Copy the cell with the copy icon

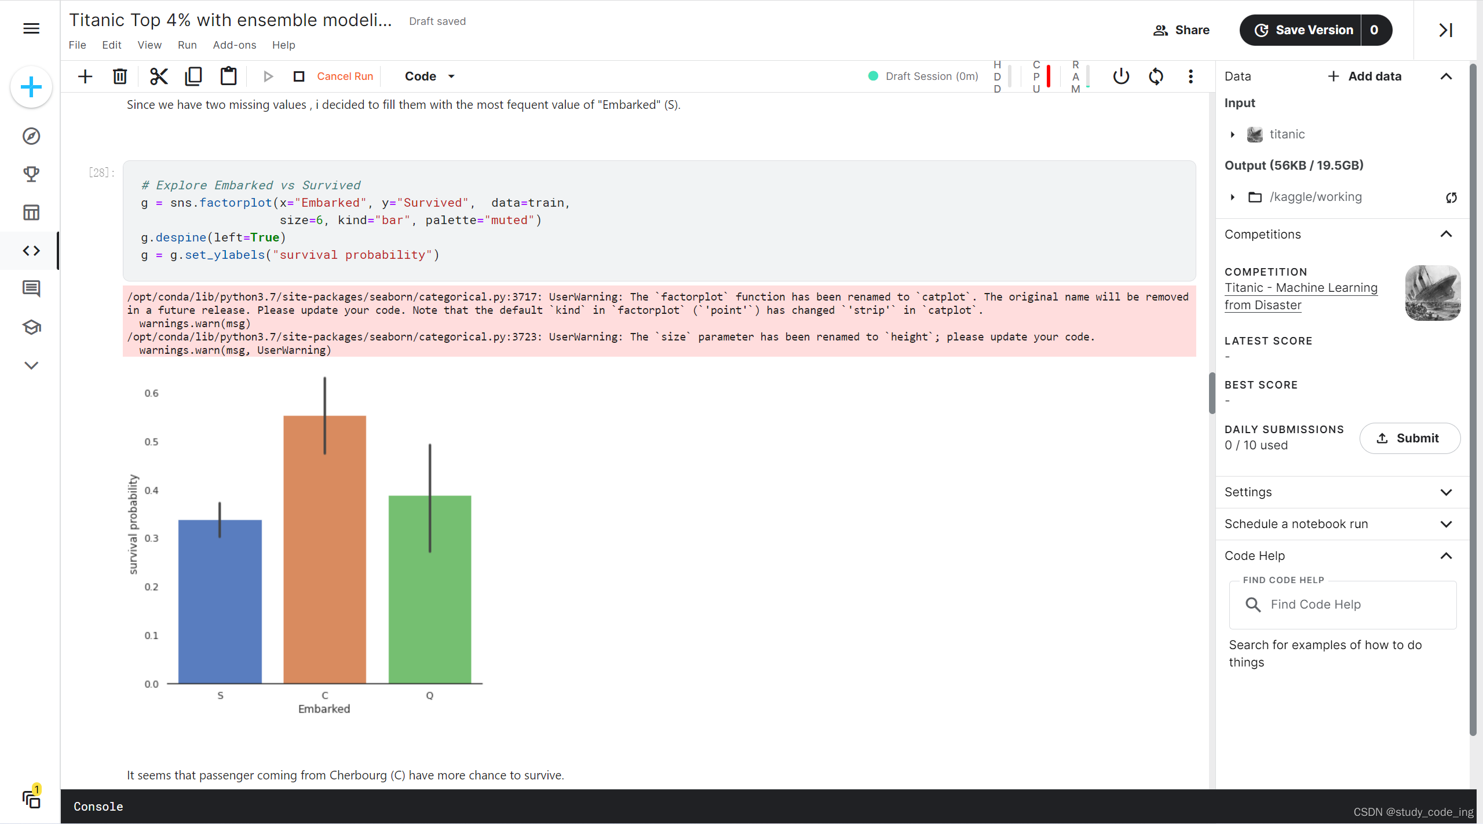click(x=193, y=76)
